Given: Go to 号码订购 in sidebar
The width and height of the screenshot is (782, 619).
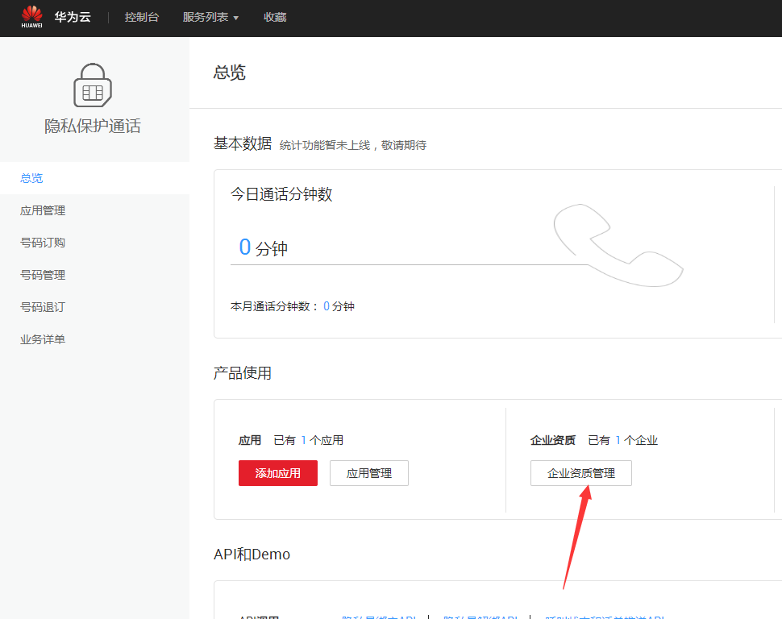Looking at the screenshot, I should click(x=43, y=243).
